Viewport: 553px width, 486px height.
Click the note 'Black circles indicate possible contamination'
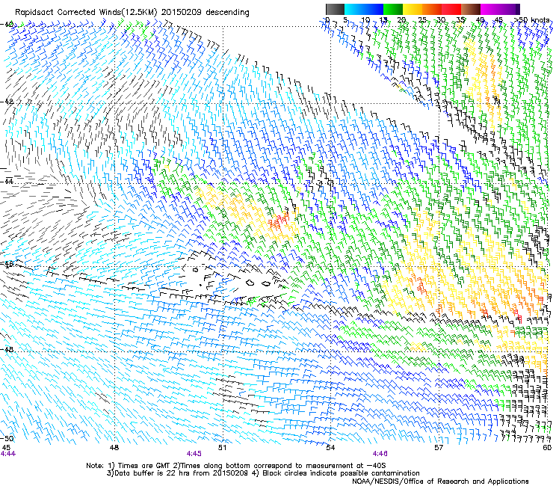tap(341, 473)
